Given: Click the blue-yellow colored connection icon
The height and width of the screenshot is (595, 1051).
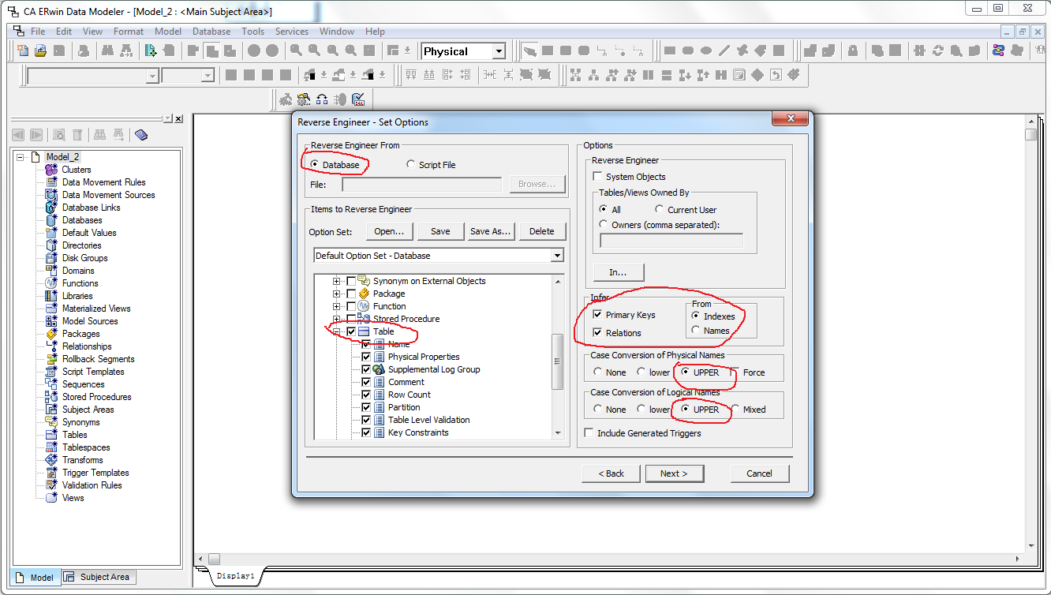Looking at the screenshot, I should 998,51.
